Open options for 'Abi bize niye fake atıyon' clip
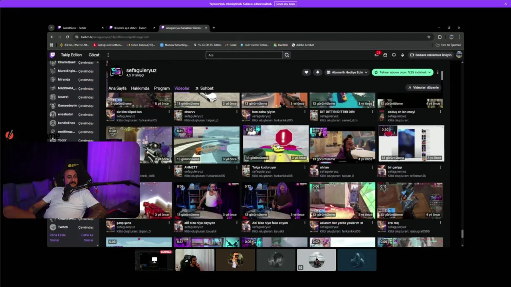This screenshot has width=511, height=287. click(305, 223)
